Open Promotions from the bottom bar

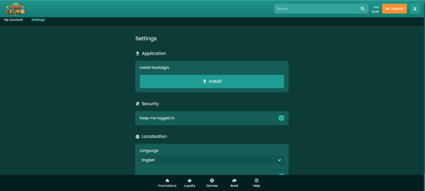(x=167, y=183)
